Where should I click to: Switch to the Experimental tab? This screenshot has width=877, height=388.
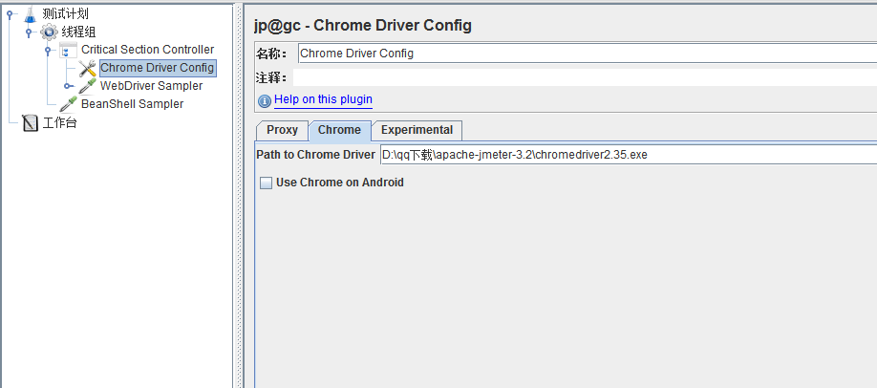[417, 130]
